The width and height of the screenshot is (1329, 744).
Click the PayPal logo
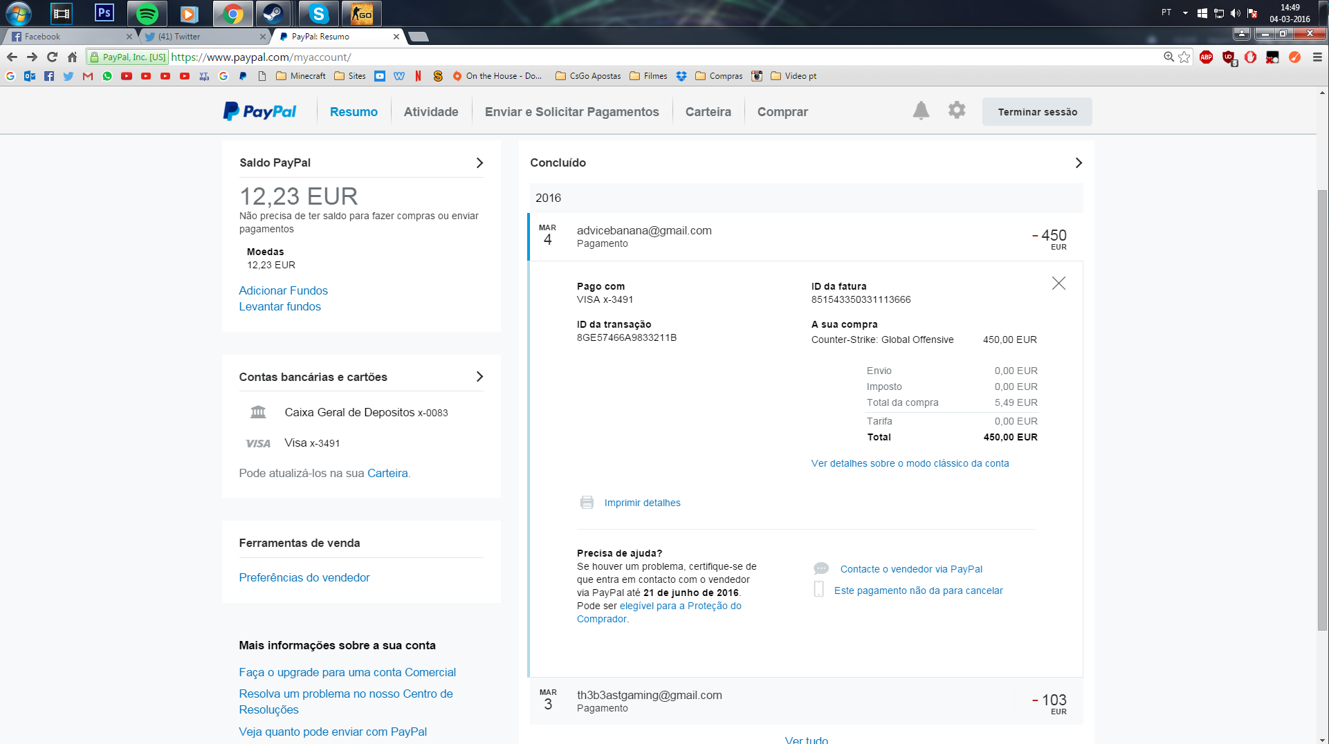click(259, 111)
